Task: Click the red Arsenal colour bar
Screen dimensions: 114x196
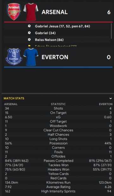Action: (x=58, y=22)
